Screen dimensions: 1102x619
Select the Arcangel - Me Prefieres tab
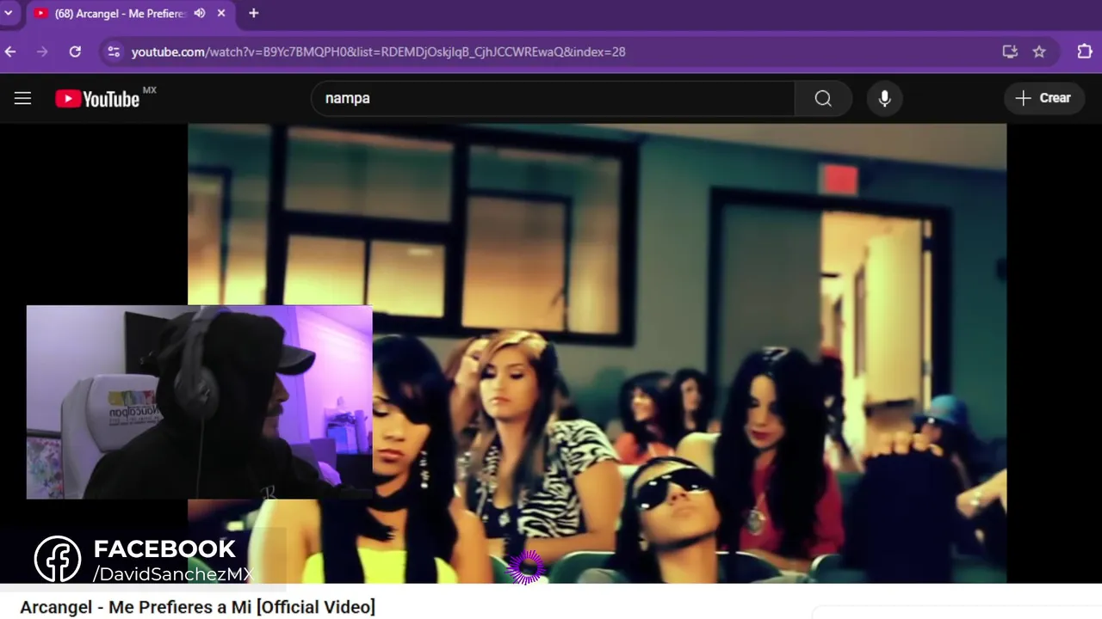tap(129, 14)
